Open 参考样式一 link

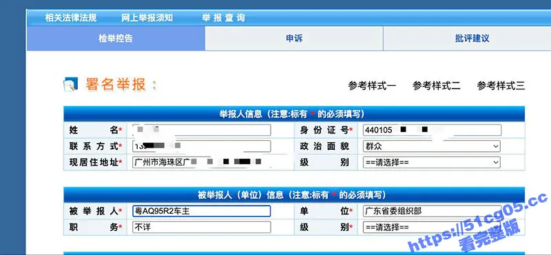pyautogui.click(x=372, y=86)
